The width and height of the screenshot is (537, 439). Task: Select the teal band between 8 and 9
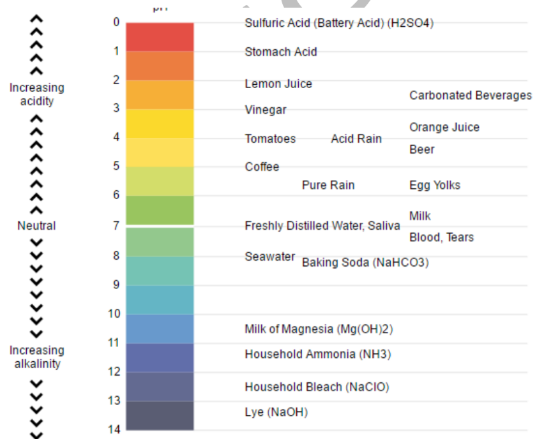pos(160,271)
